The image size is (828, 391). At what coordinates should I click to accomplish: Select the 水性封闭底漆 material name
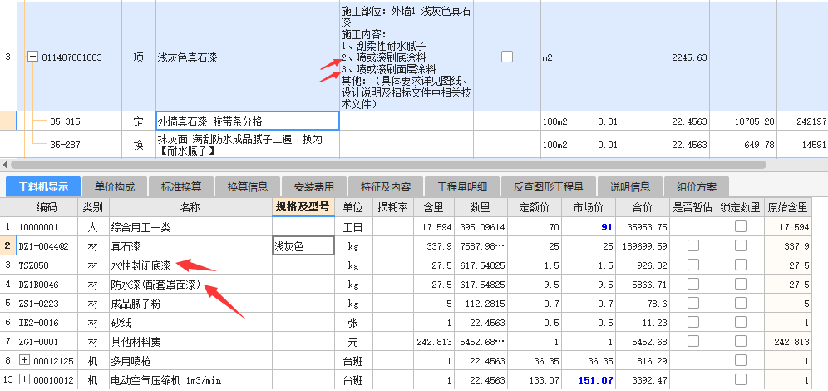pyautogui.click(x=190, y=265)
